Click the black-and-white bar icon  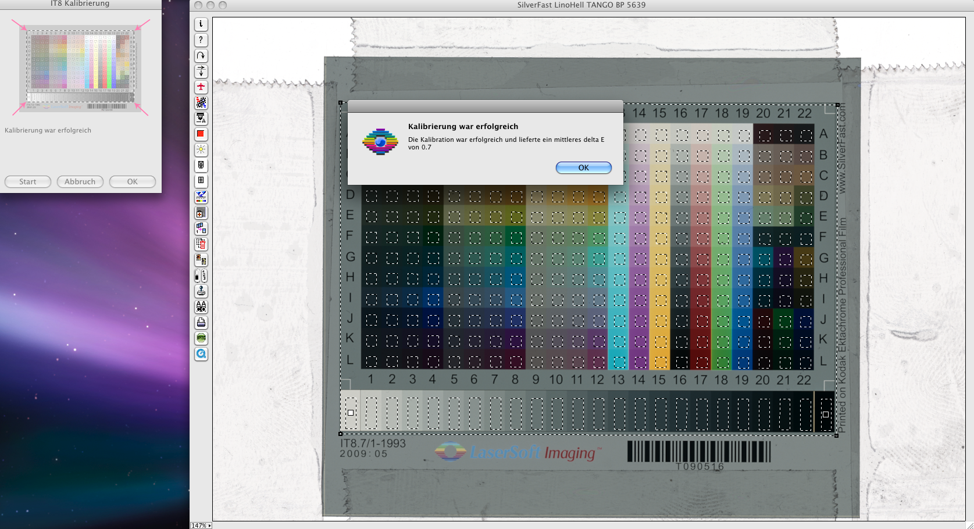coord(198,276)
